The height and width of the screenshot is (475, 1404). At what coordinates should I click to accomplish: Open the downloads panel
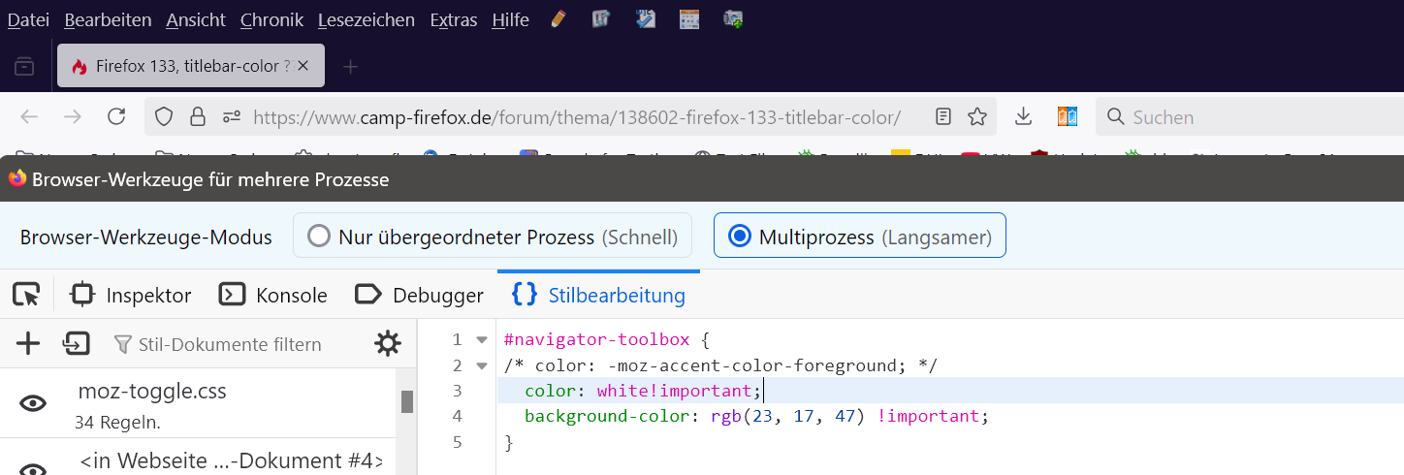[x=1023, y=117]
